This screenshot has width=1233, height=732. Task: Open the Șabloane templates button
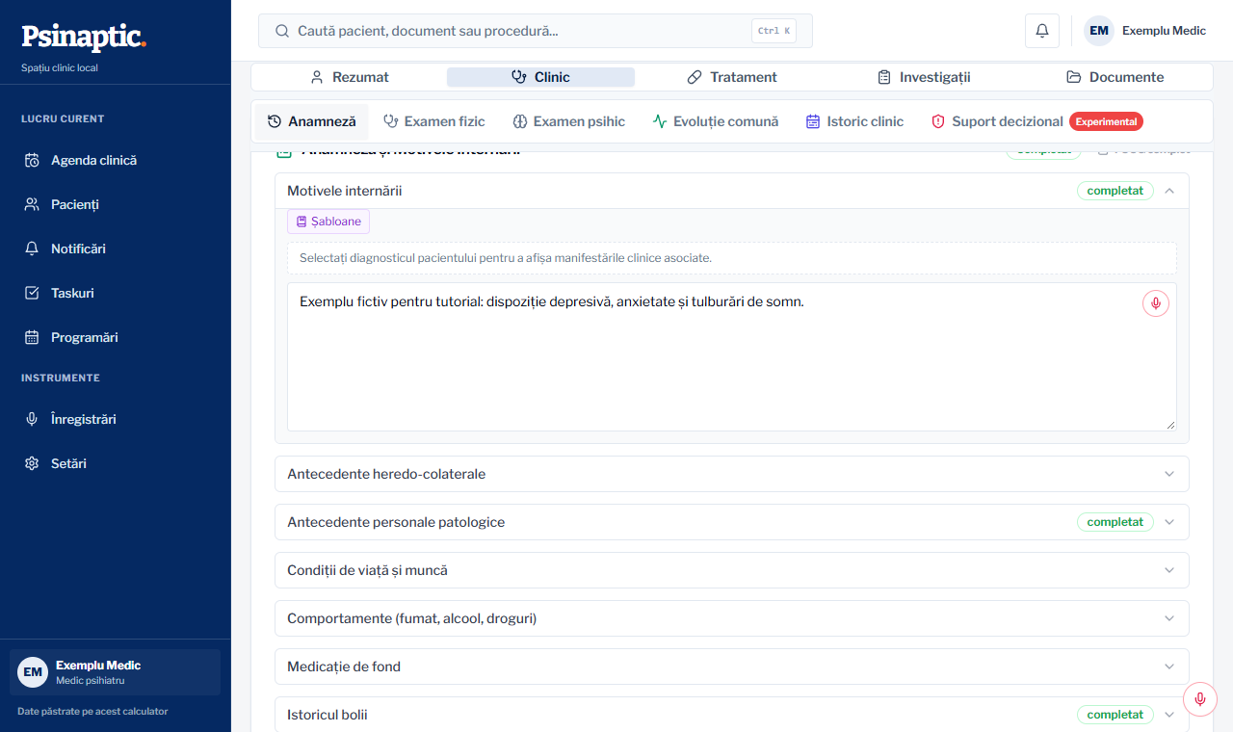coord(328,222)
